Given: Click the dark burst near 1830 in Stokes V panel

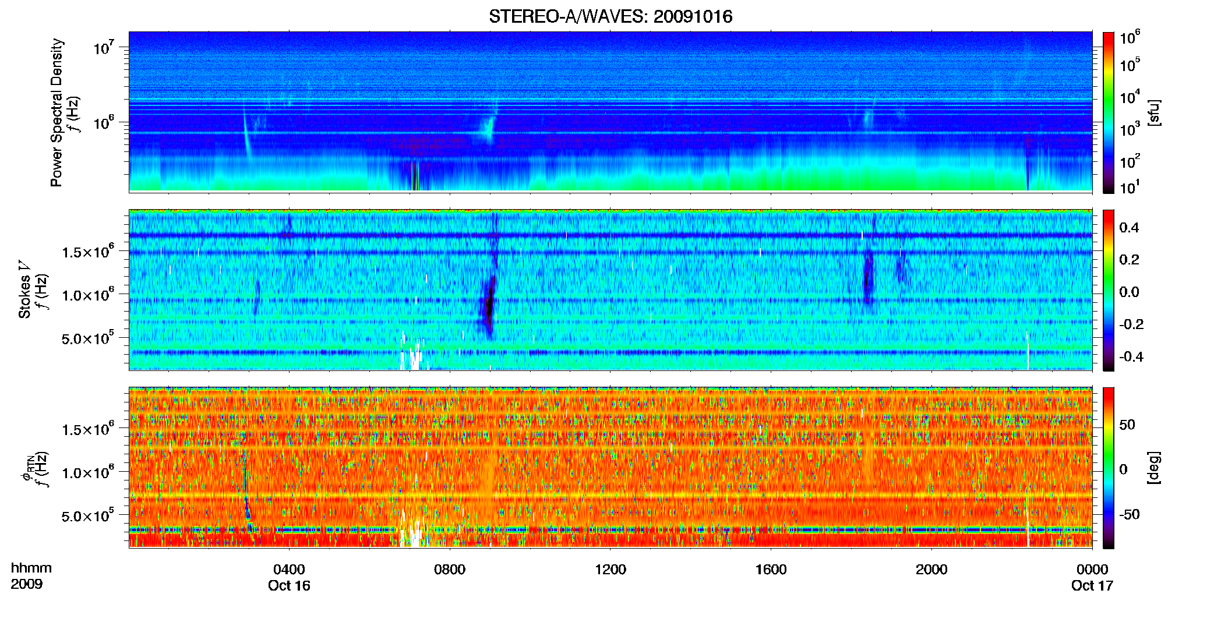Looking at the screenshot, I should point(868,277).
